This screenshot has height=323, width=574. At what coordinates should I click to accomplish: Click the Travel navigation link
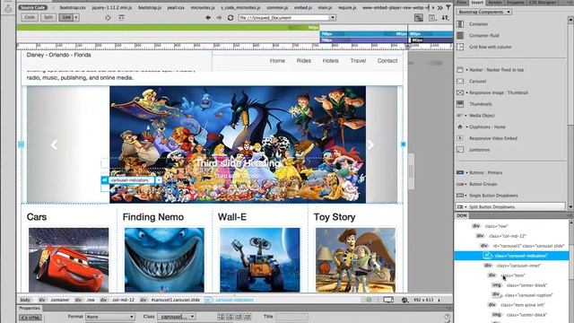pyautogui.click(x=358, y=61)
